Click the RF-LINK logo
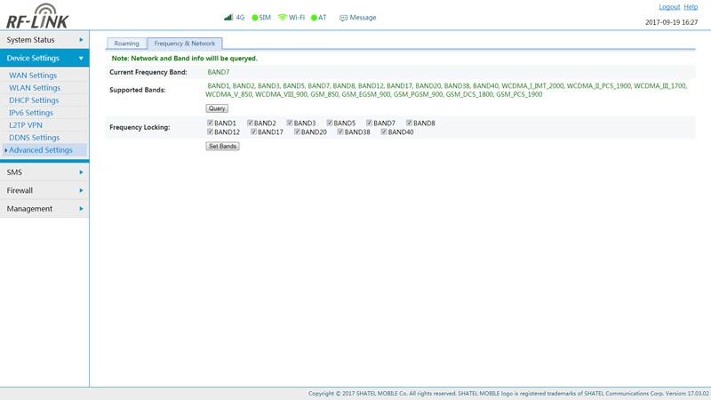Screen dimensions: 711x400 point(37,16)
